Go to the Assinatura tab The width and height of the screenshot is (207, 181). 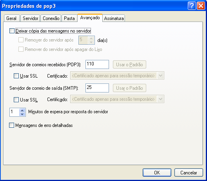(x=114, y=18)
